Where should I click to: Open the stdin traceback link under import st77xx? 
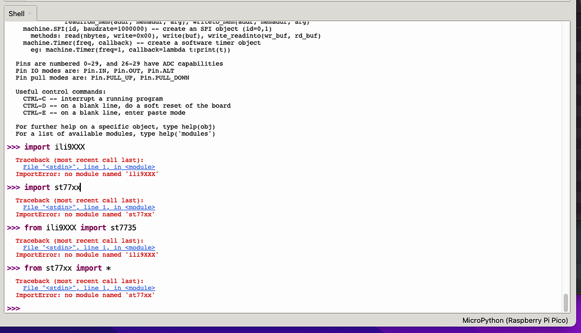[x=90, y=207]
